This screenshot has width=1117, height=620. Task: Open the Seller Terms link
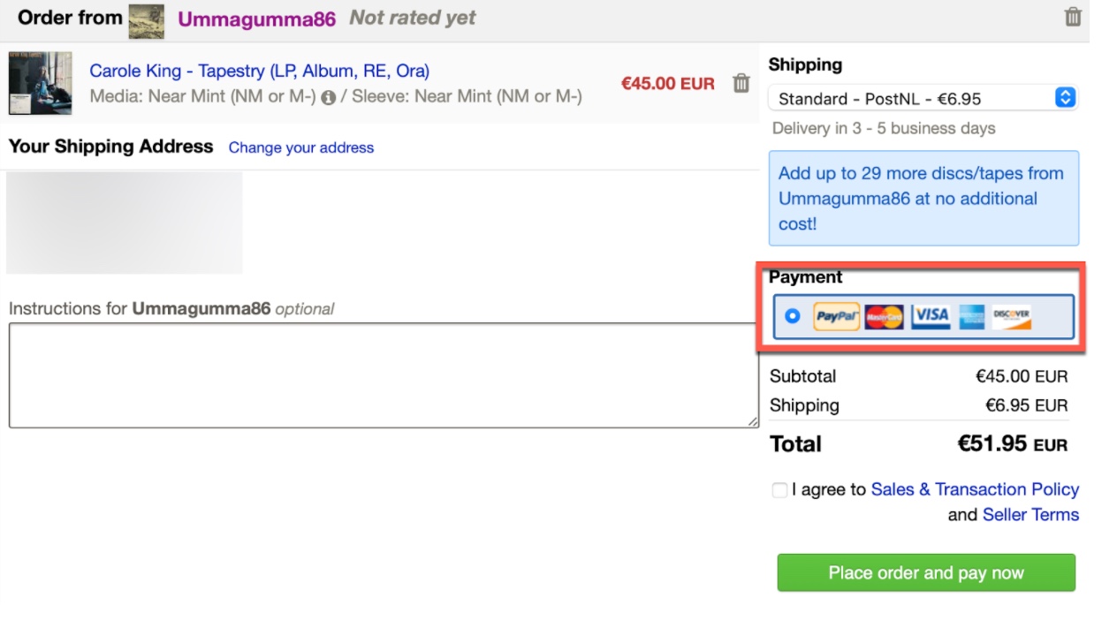pos(1030,515)
